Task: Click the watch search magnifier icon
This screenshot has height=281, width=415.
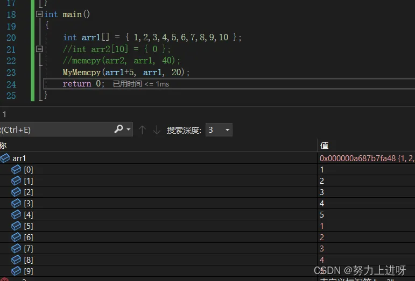Action: tap(118, 129)
